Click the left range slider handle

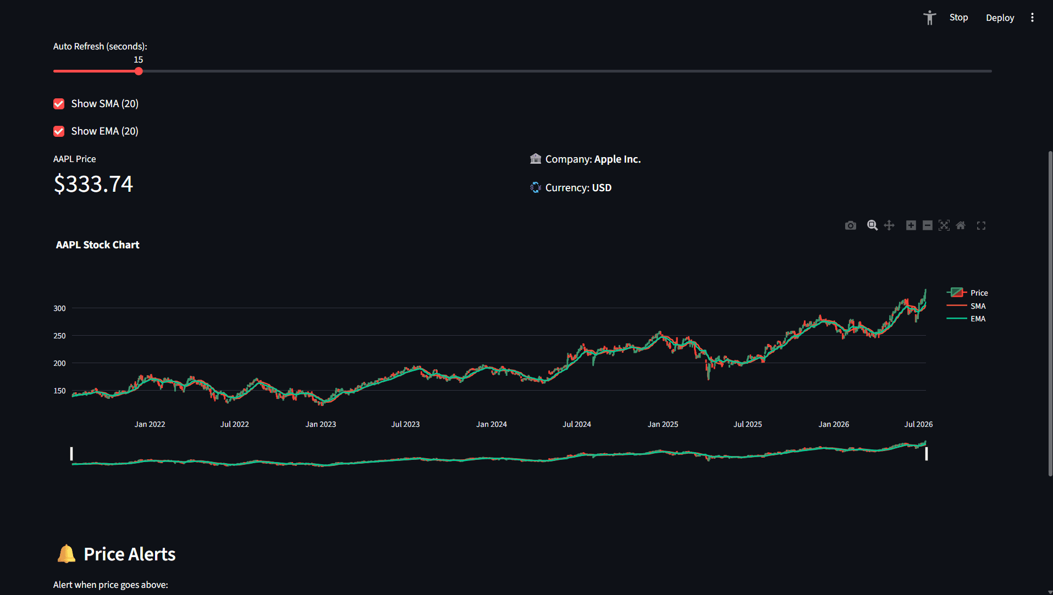coord(71,454)
